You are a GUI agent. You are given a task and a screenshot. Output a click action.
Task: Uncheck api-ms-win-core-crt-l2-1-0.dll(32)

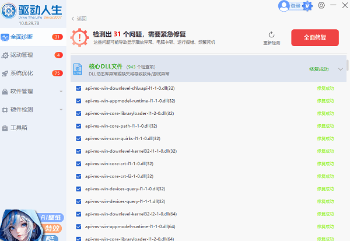tap(79, 176)
